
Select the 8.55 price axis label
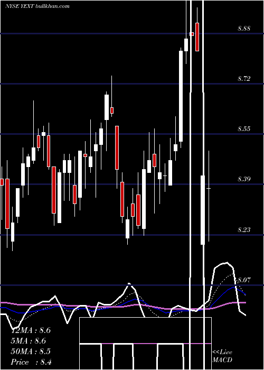tap(244, 129)
